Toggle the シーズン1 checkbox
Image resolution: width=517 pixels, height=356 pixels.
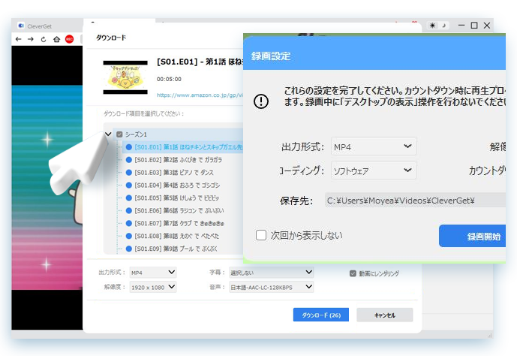point(120,134)
